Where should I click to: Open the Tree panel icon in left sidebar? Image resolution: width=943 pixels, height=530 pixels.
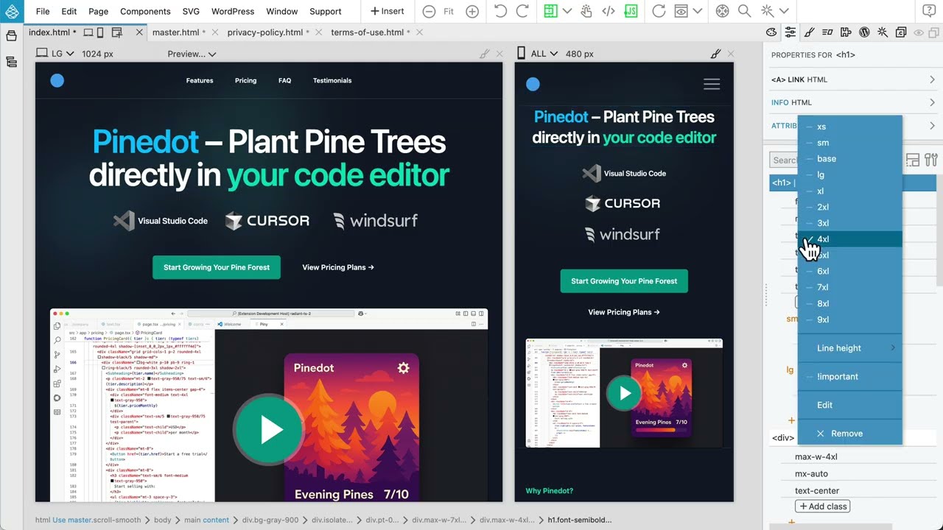tap(11, 63)
